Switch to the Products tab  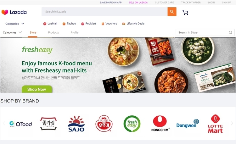coord(53,32)
